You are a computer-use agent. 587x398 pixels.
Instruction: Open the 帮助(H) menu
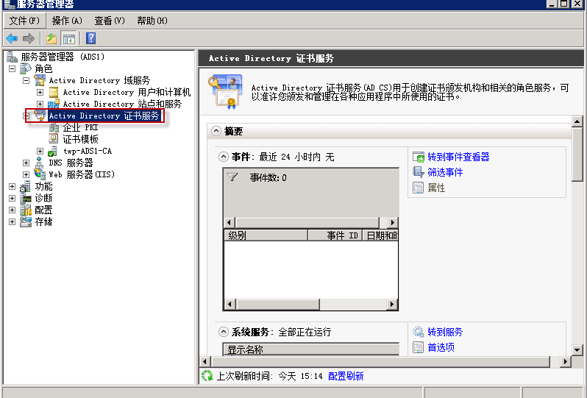point(152,21)
